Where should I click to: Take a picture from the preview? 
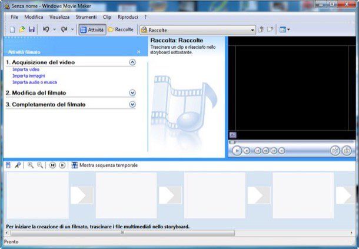click(347, 151)
